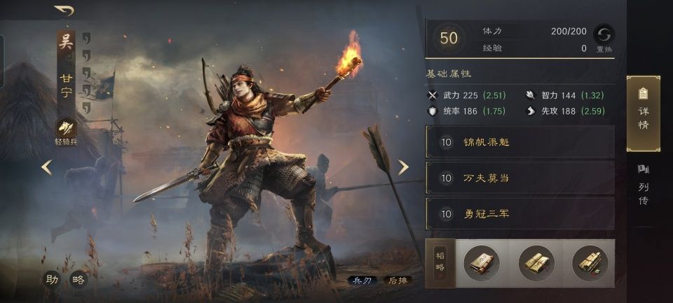
Task: Click the 后排 tag label
Action: [x=398, y=281]
